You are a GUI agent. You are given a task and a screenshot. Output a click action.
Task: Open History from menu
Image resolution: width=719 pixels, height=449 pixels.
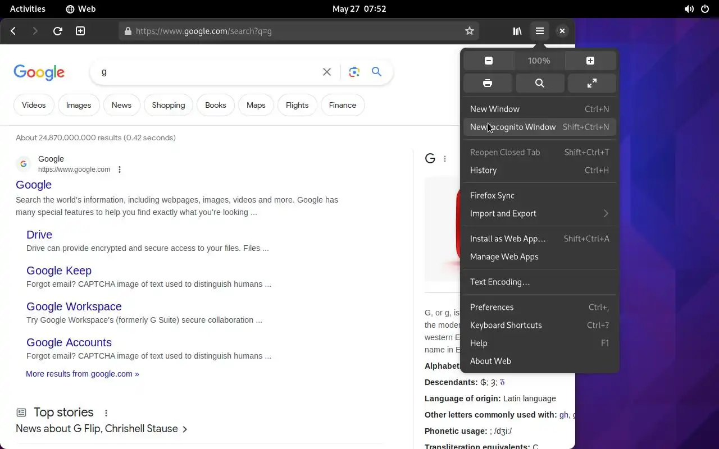(539, 170)
